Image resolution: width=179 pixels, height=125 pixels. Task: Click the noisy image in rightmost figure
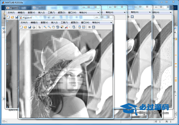coord(162,63)
